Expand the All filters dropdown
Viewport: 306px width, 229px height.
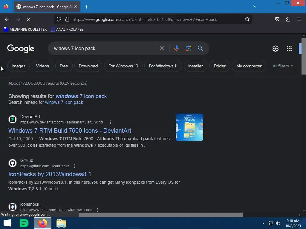coord(283,66)
